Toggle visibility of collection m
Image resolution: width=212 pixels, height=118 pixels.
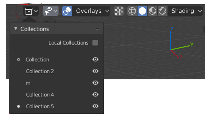(95, 83)
